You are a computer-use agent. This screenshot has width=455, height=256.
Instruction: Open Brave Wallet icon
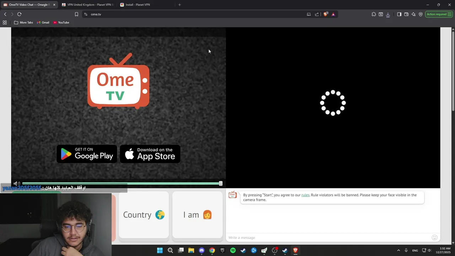406,14
